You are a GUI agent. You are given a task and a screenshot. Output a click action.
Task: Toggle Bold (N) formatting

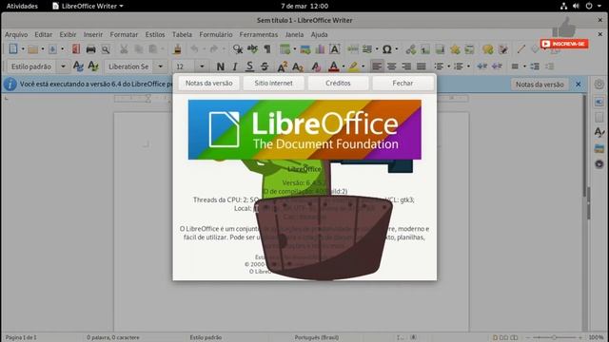(x=220, y=66)
